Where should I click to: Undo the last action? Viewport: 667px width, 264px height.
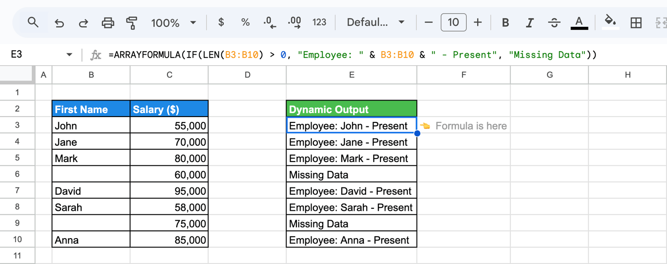[x=59, y=22]
